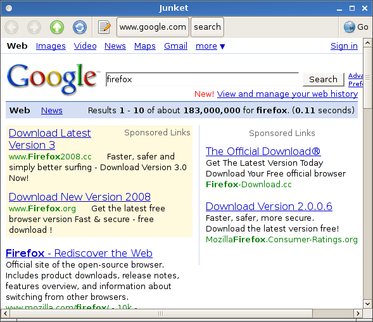Open the top bar News link
Viewport: 373px width, 322px height.
click(115, 46)
